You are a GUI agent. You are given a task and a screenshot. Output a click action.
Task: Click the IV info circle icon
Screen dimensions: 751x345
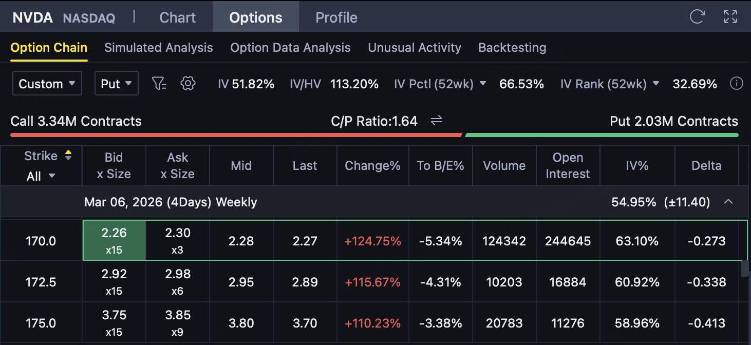[x=736, y=84]
